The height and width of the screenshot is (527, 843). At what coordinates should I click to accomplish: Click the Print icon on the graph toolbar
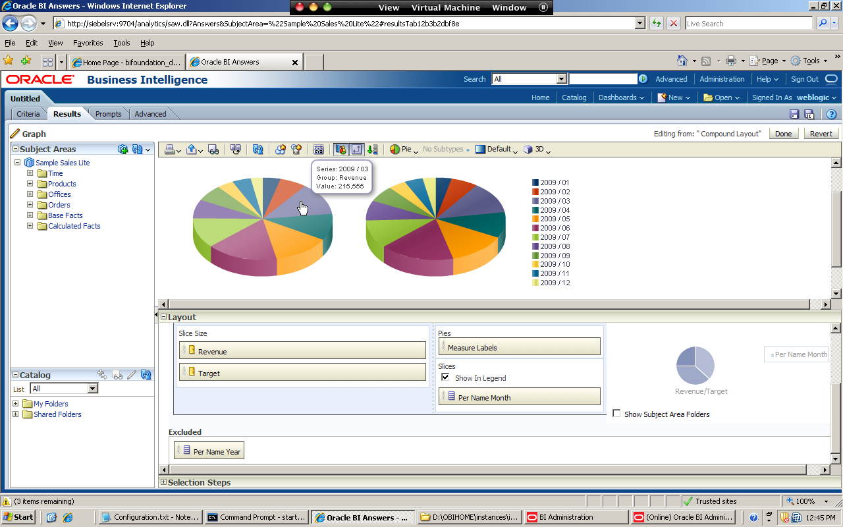click(x=169, y=150)
